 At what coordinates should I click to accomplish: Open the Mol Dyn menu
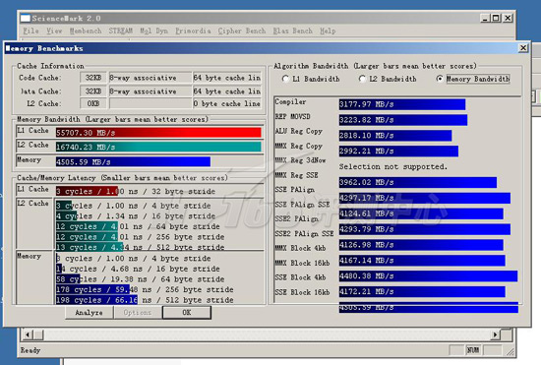[153, 31]
